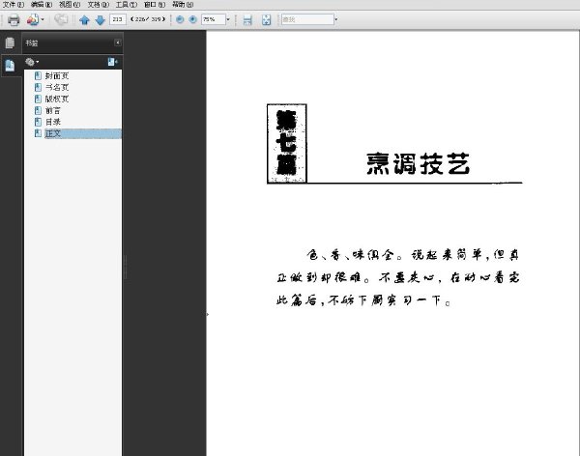Viewport: 580px width, 456px height.
Task: Open the bookmark options gear dropdown
Action: [x=32, y=62]
